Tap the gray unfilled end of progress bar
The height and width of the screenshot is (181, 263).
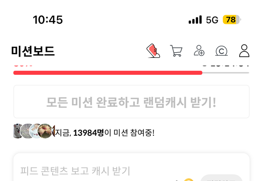coord(226,73)
